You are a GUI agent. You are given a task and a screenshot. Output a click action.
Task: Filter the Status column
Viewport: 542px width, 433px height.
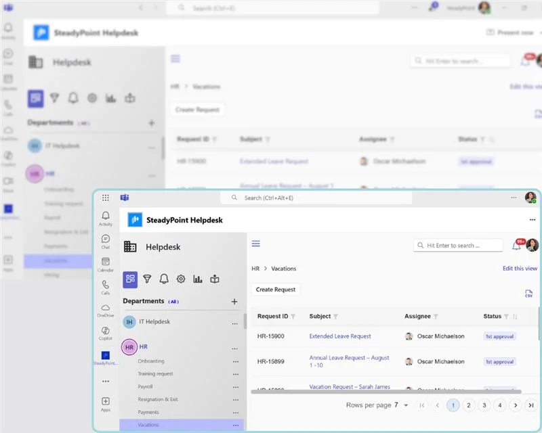tap(506, 316)
